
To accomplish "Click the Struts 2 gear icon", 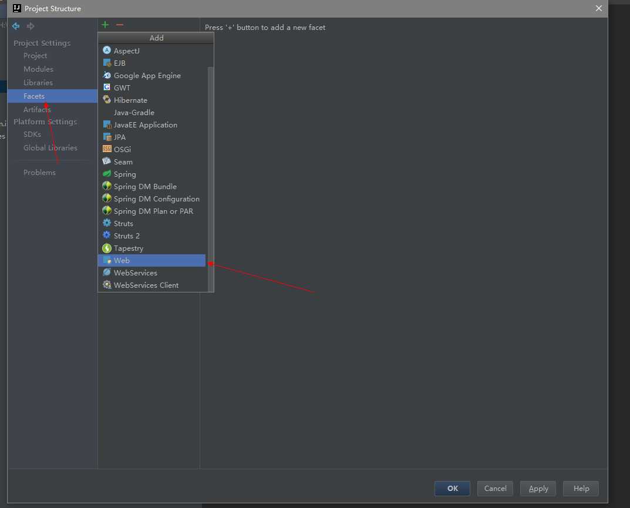I will 107,235.
